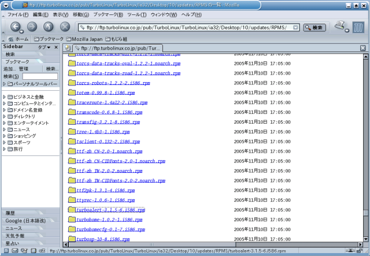
Task: Open the 表示(V) menu
Action: [61, 14]
